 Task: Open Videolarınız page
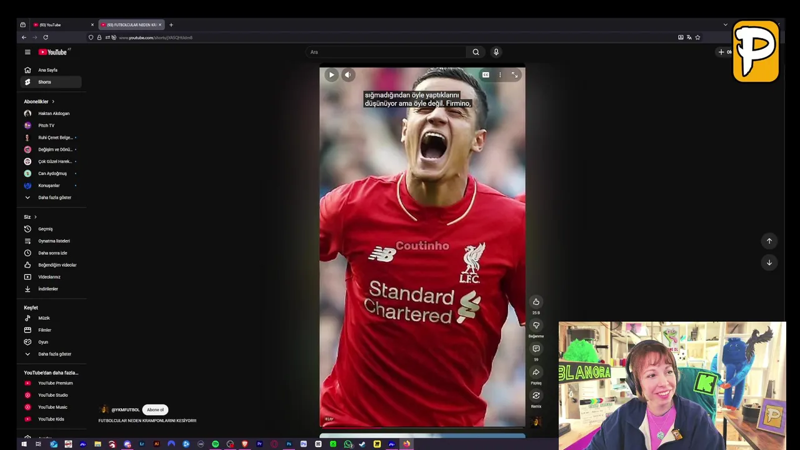point(52,277)
